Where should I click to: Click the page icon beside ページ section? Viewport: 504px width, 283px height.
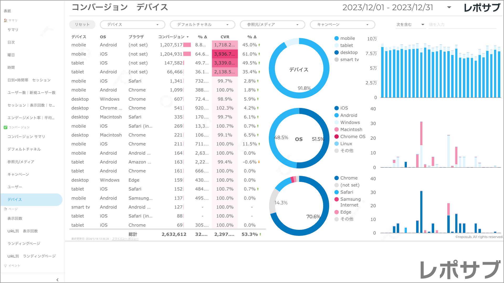[6, 209]
